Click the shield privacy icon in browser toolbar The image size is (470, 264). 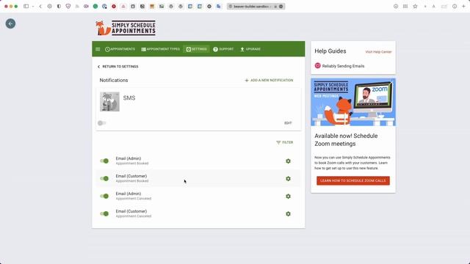pyautogui.click(x=68, y=7)
